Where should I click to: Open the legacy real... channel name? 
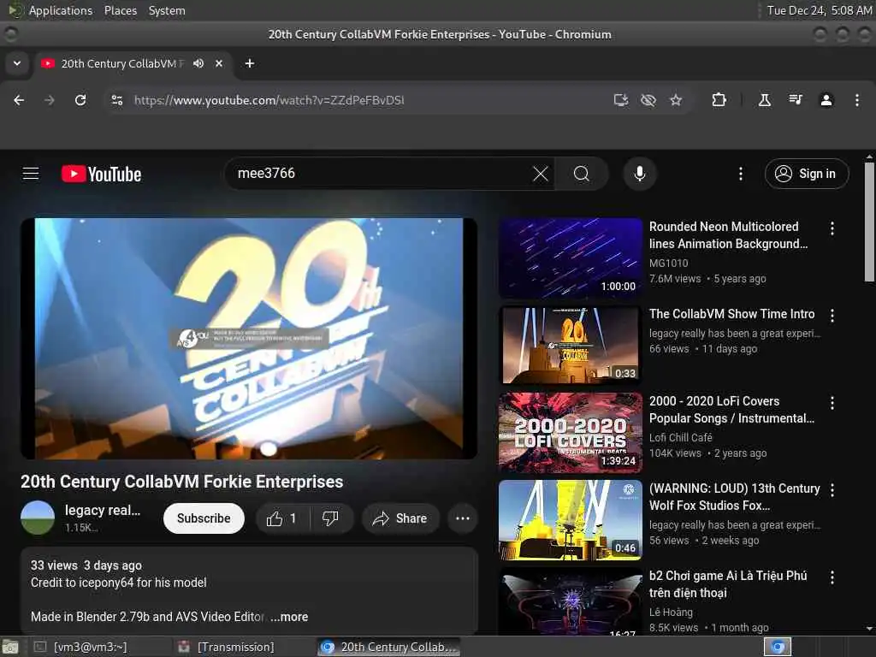coord(103,510)
